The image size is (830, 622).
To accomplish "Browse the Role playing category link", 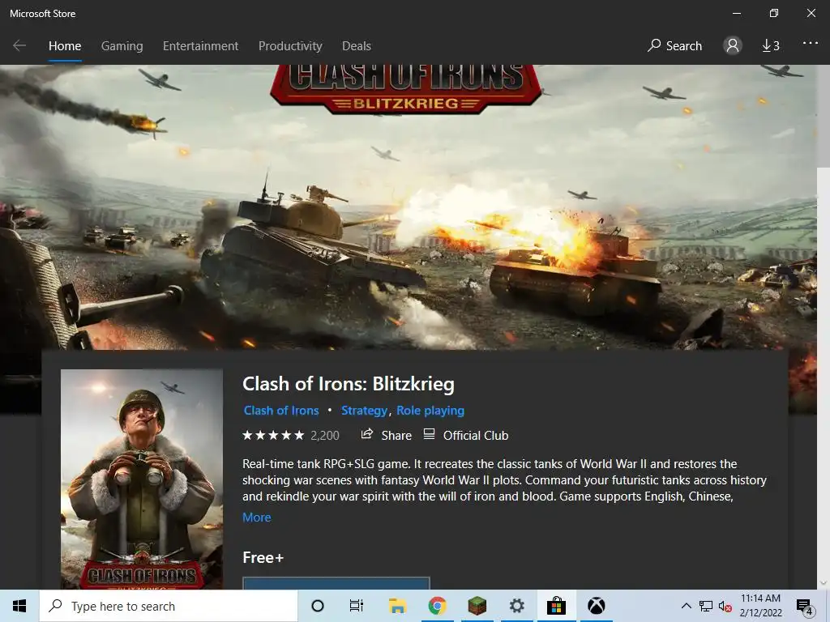I will (x=430, y=411).
